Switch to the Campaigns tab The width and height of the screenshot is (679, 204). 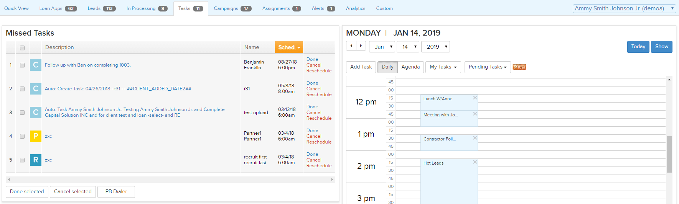232,8
